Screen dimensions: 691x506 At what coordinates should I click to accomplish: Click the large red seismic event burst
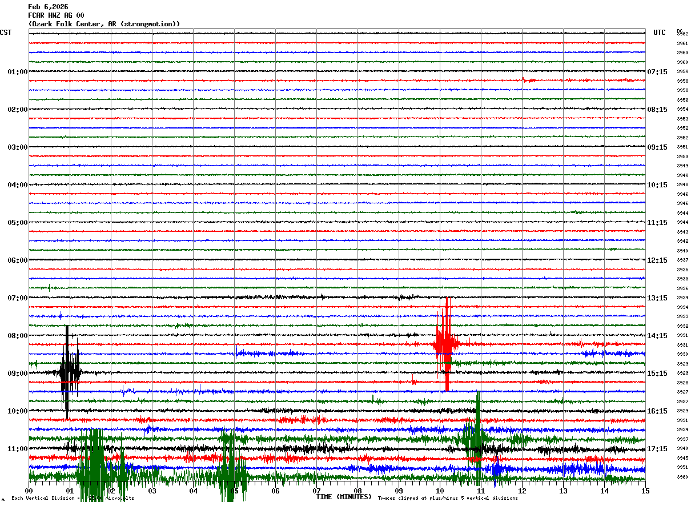[445, 344]
